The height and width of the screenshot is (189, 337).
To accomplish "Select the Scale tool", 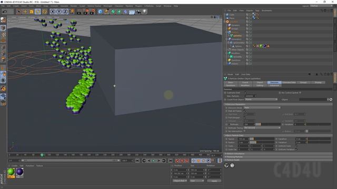I will coord(32,12).
